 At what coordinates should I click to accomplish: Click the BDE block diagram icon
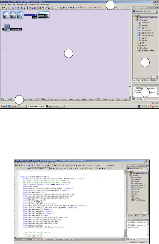tap(20, 15)
